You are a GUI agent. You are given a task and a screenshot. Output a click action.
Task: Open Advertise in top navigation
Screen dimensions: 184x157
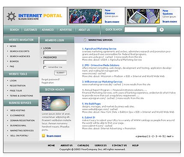pyautogui.click(x=66, y=30)
